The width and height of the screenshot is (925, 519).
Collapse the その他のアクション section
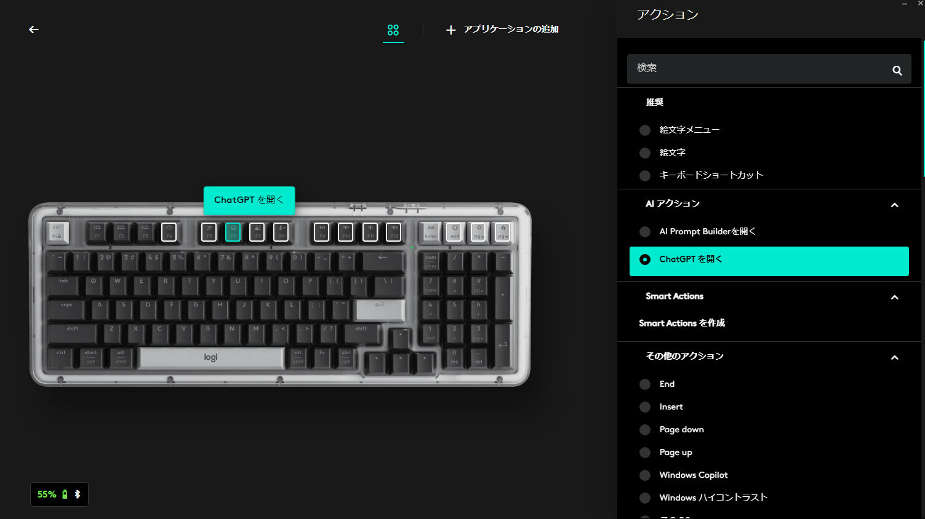pos(895,357)
